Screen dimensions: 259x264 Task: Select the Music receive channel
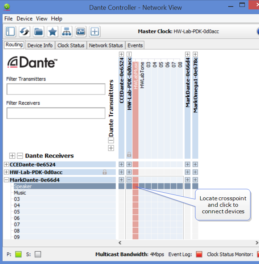(x=20, y=193)
